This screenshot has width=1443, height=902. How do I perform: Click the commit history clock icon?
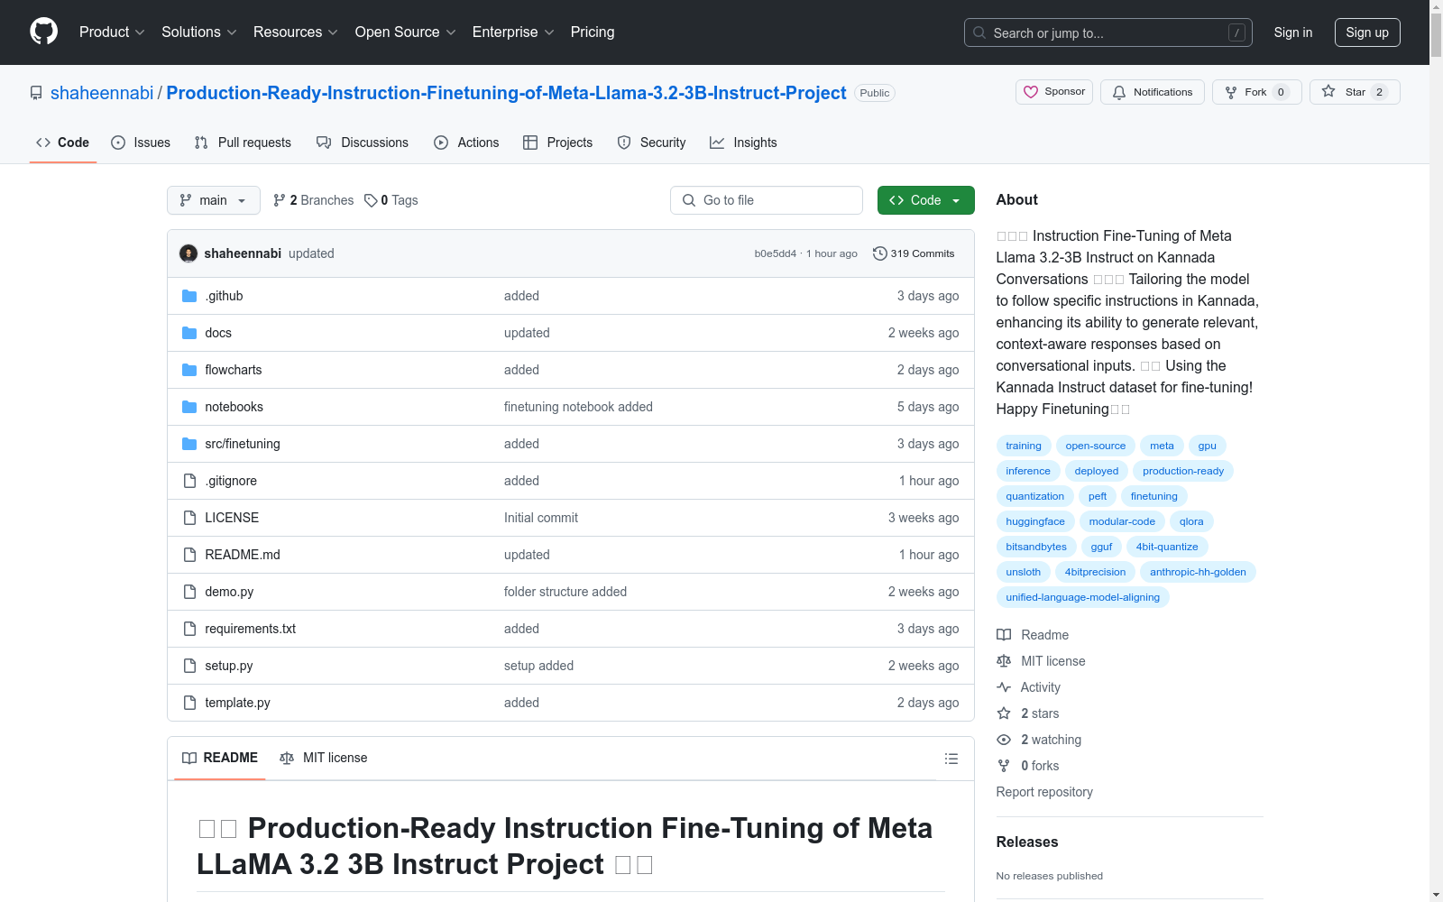880,253
